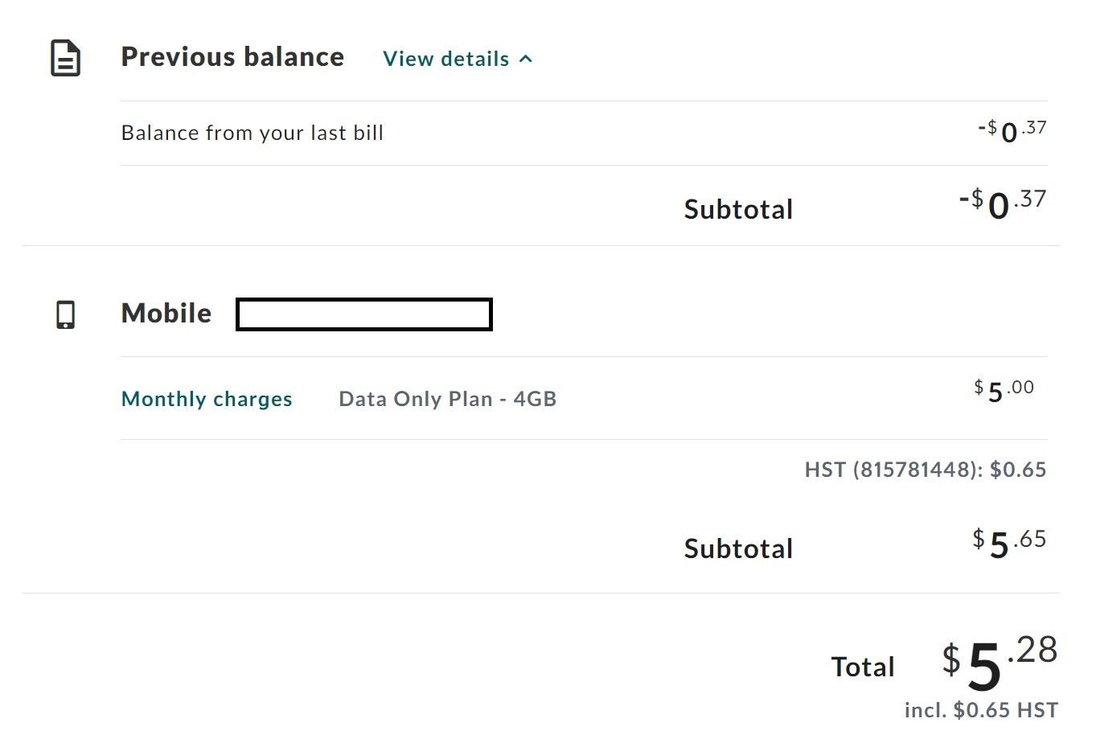1096x731 pixels.
Task: Open the View details link
Action: 446,58
